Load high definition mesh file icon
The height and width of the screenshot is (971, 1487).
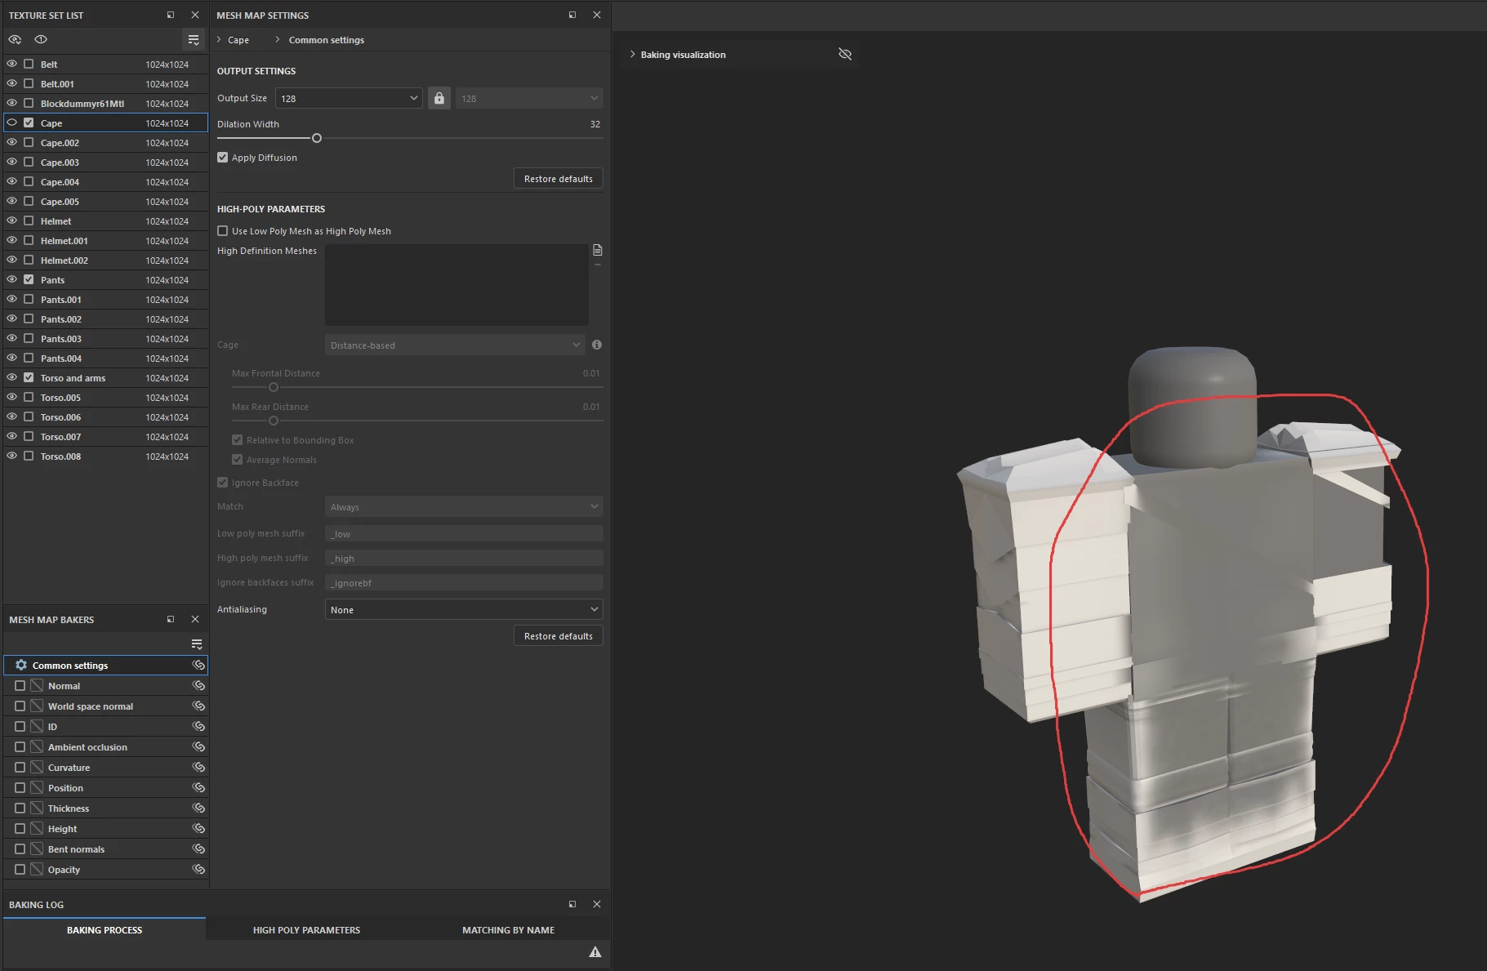point(598,250)
